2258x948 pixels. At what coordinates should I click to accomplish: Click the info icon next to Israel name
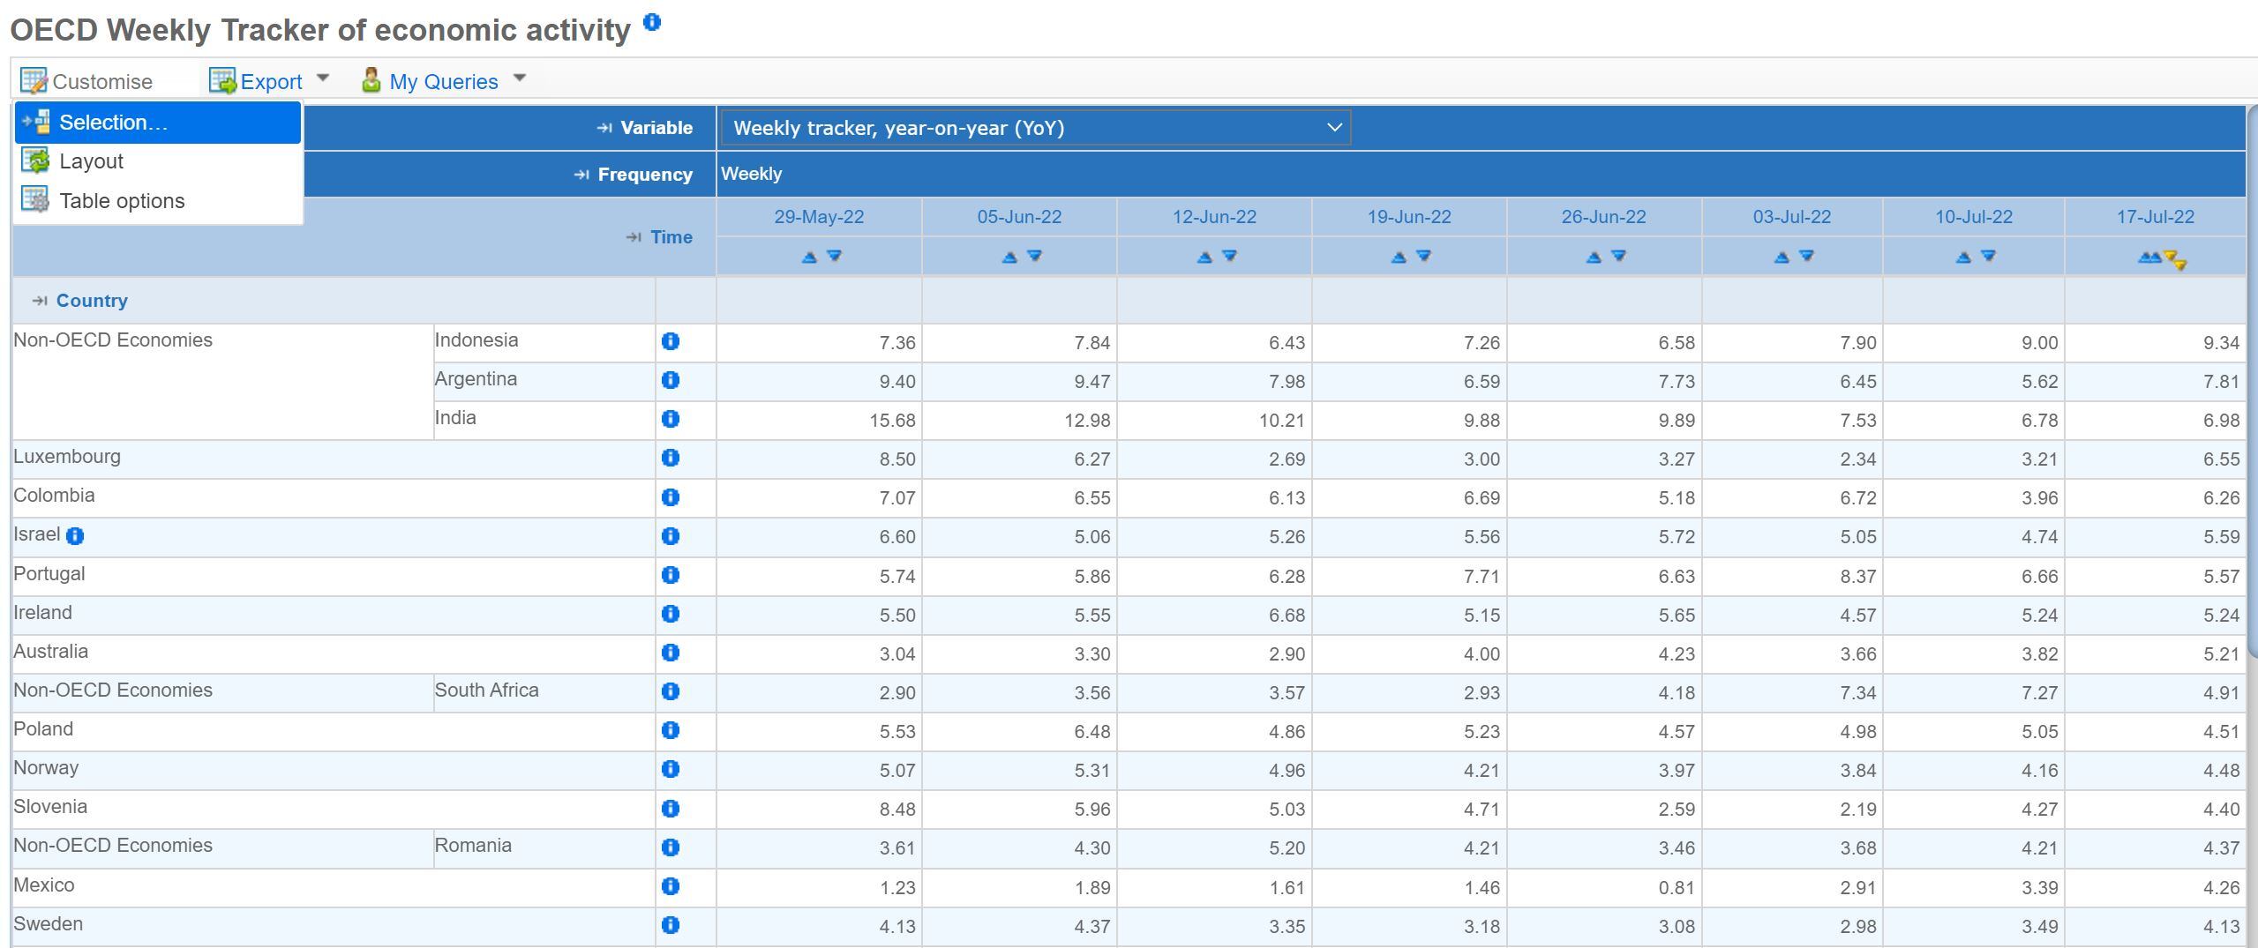[x=75, y=536]
